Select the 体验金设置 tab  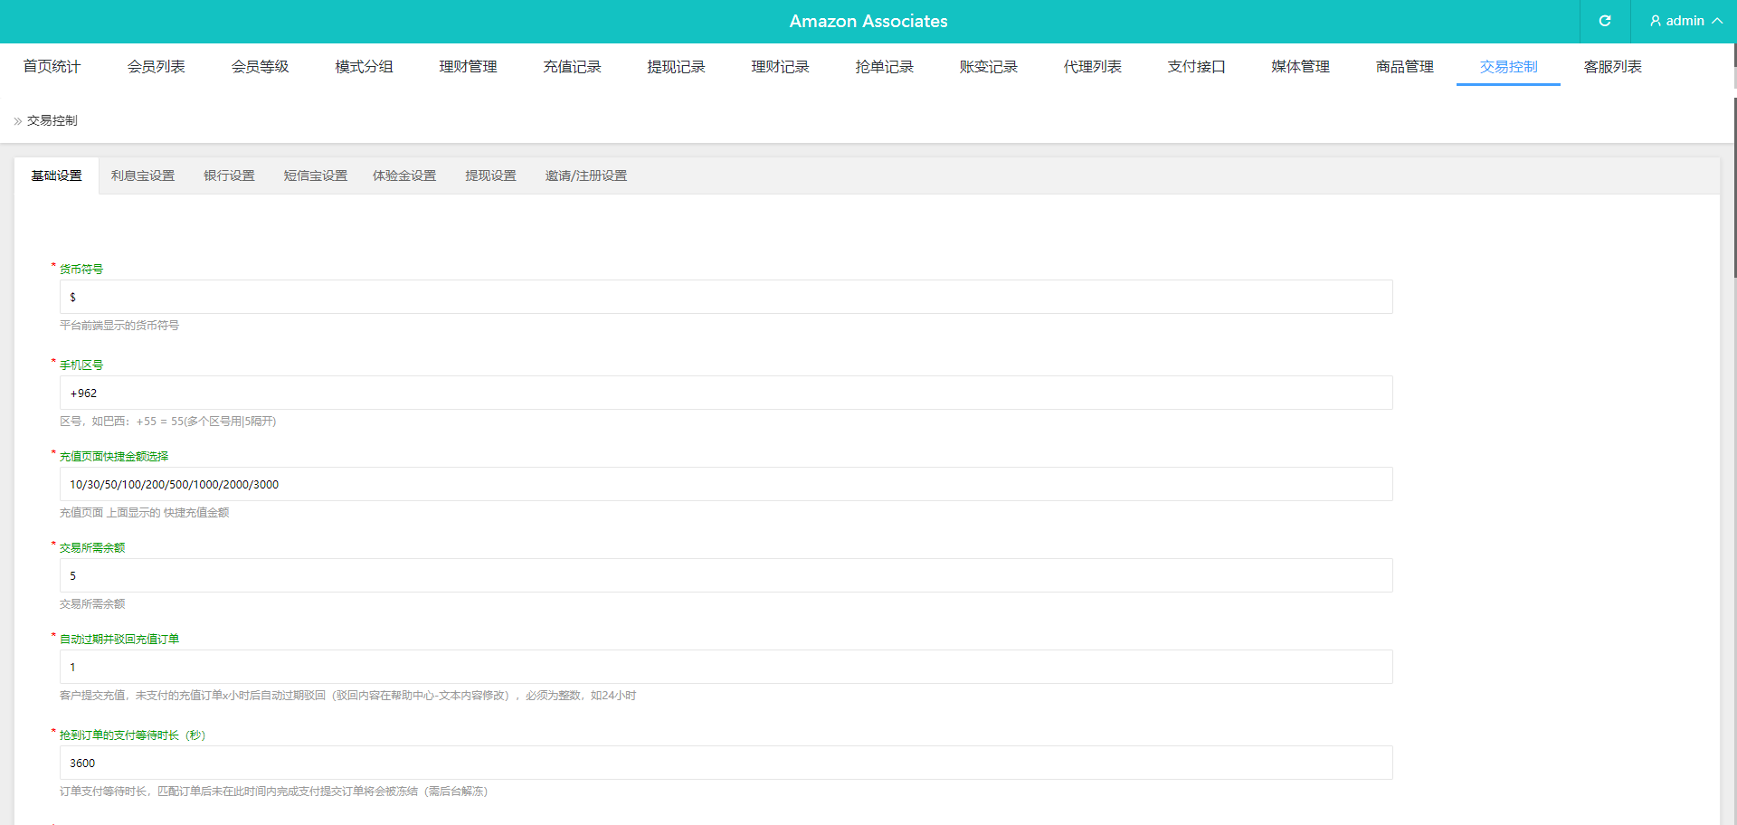404,175
